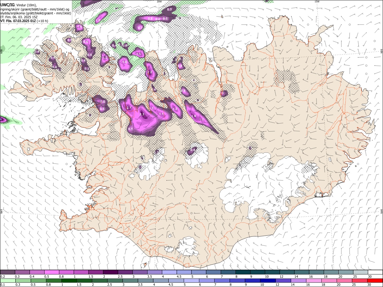Image resolution: width=383 pixels, height=287 pixels.
Task: Click the '2.2' precipitation value on the map
Action: tap(150, 72)
